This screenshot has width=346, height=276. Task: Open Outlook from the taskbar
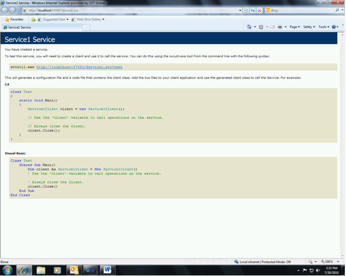pyautogui.click(x=74, y=270)
